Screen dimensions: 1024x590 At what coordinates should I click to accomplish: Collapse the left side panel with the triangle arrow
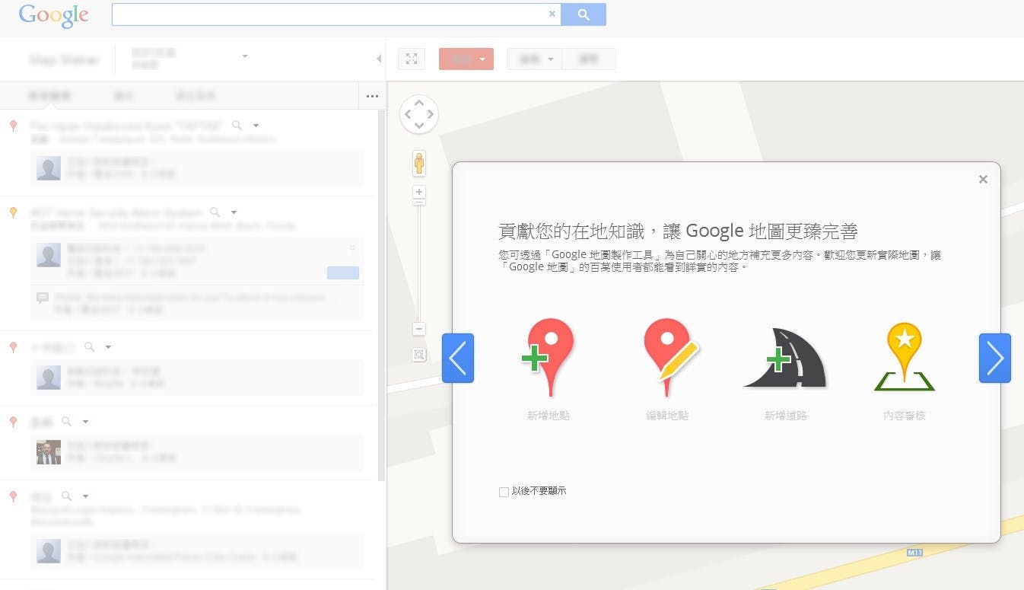click(379, 59)
